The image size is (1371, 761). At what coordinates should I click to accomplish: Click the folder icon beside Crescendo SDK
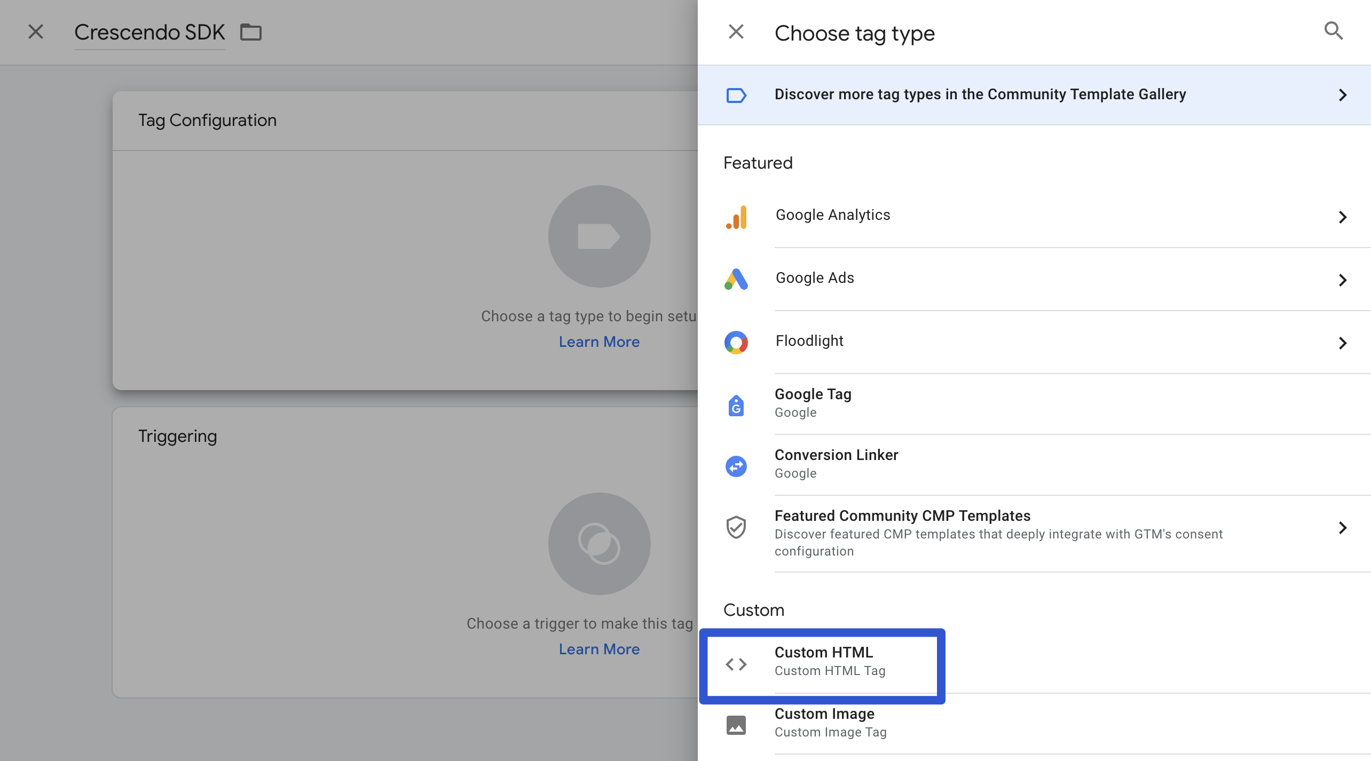pos(251,33)
